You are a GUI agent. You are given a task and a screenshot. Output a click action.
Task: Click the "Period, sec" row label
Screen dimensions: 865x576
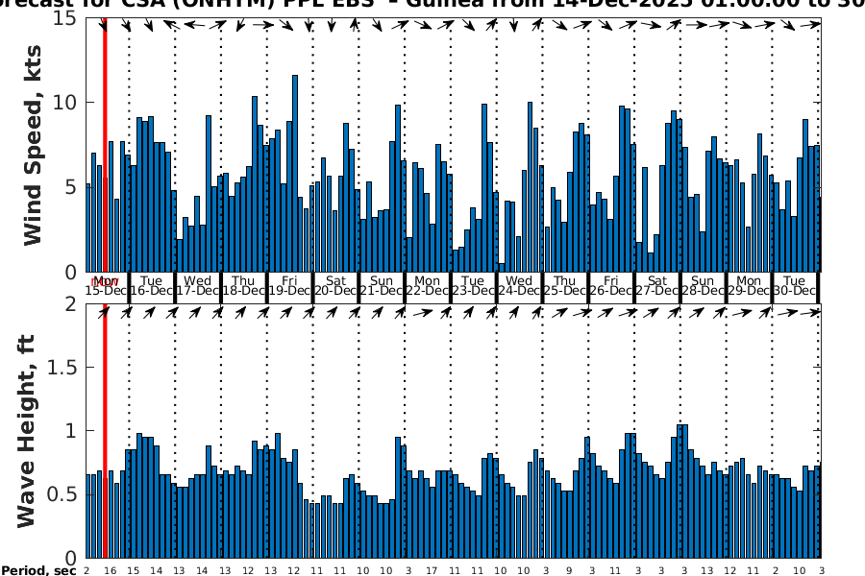[x=38, y=570]
